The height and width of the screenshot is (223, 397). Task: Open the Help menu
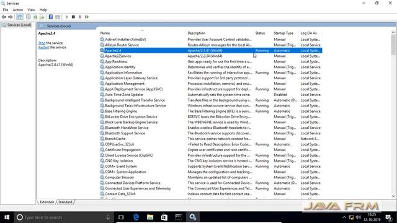point(43,10)
